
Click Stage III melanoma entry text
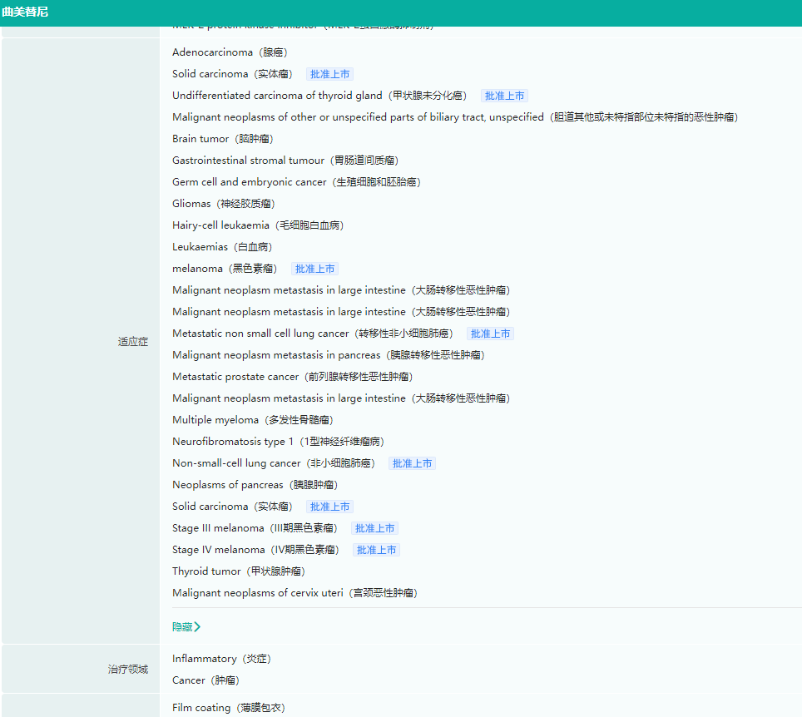255,528
